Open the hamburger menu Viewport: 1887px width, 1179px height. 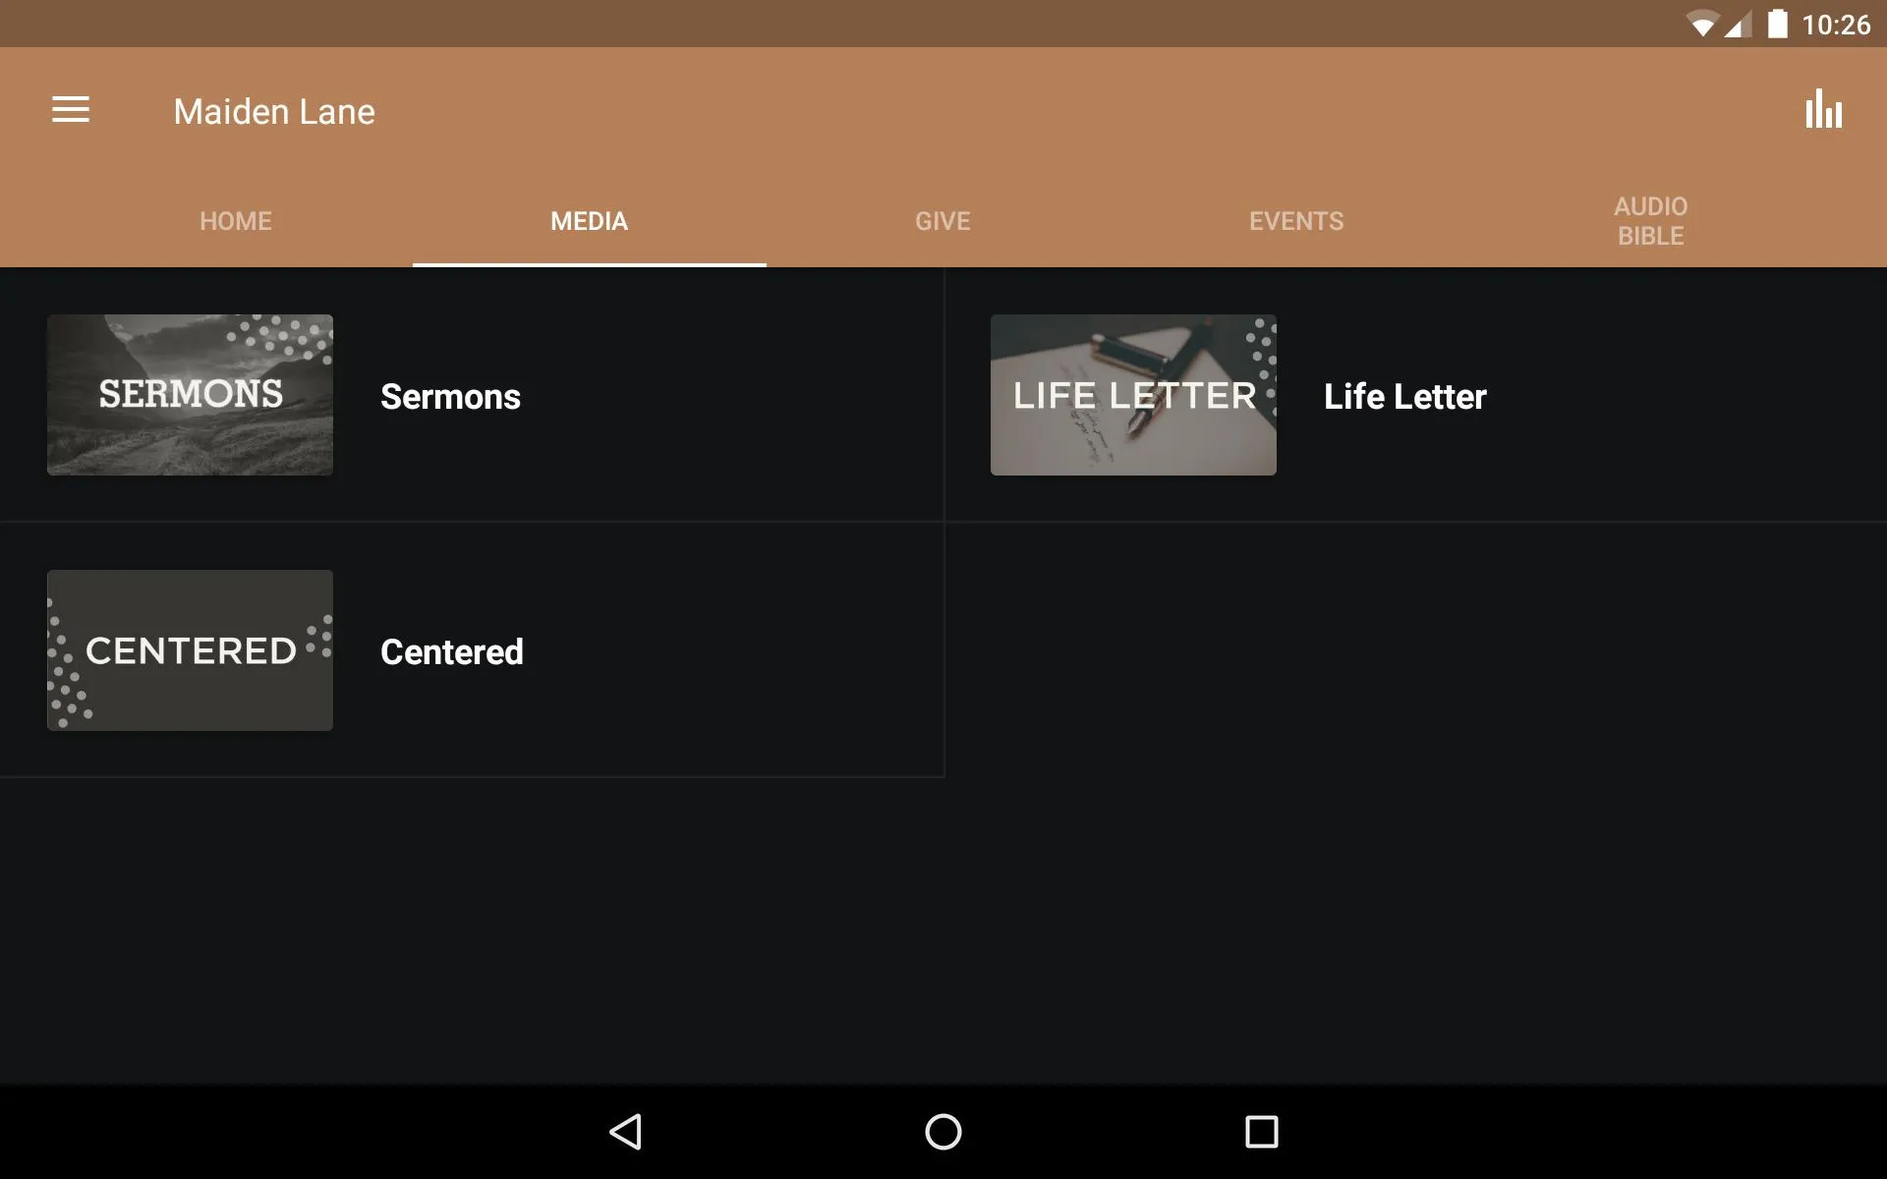(x=71, y=111)
